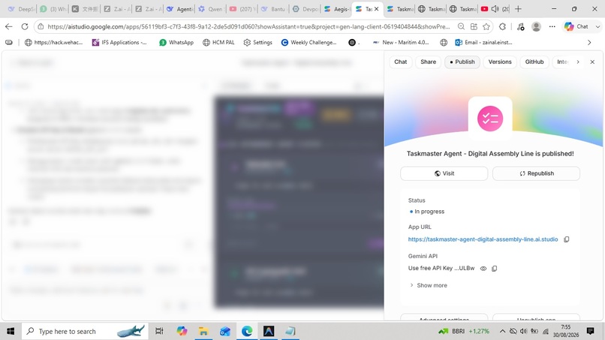Open Edge settings and more menu
Viewport: 605px width, 340px height.
tap(552, 26)
